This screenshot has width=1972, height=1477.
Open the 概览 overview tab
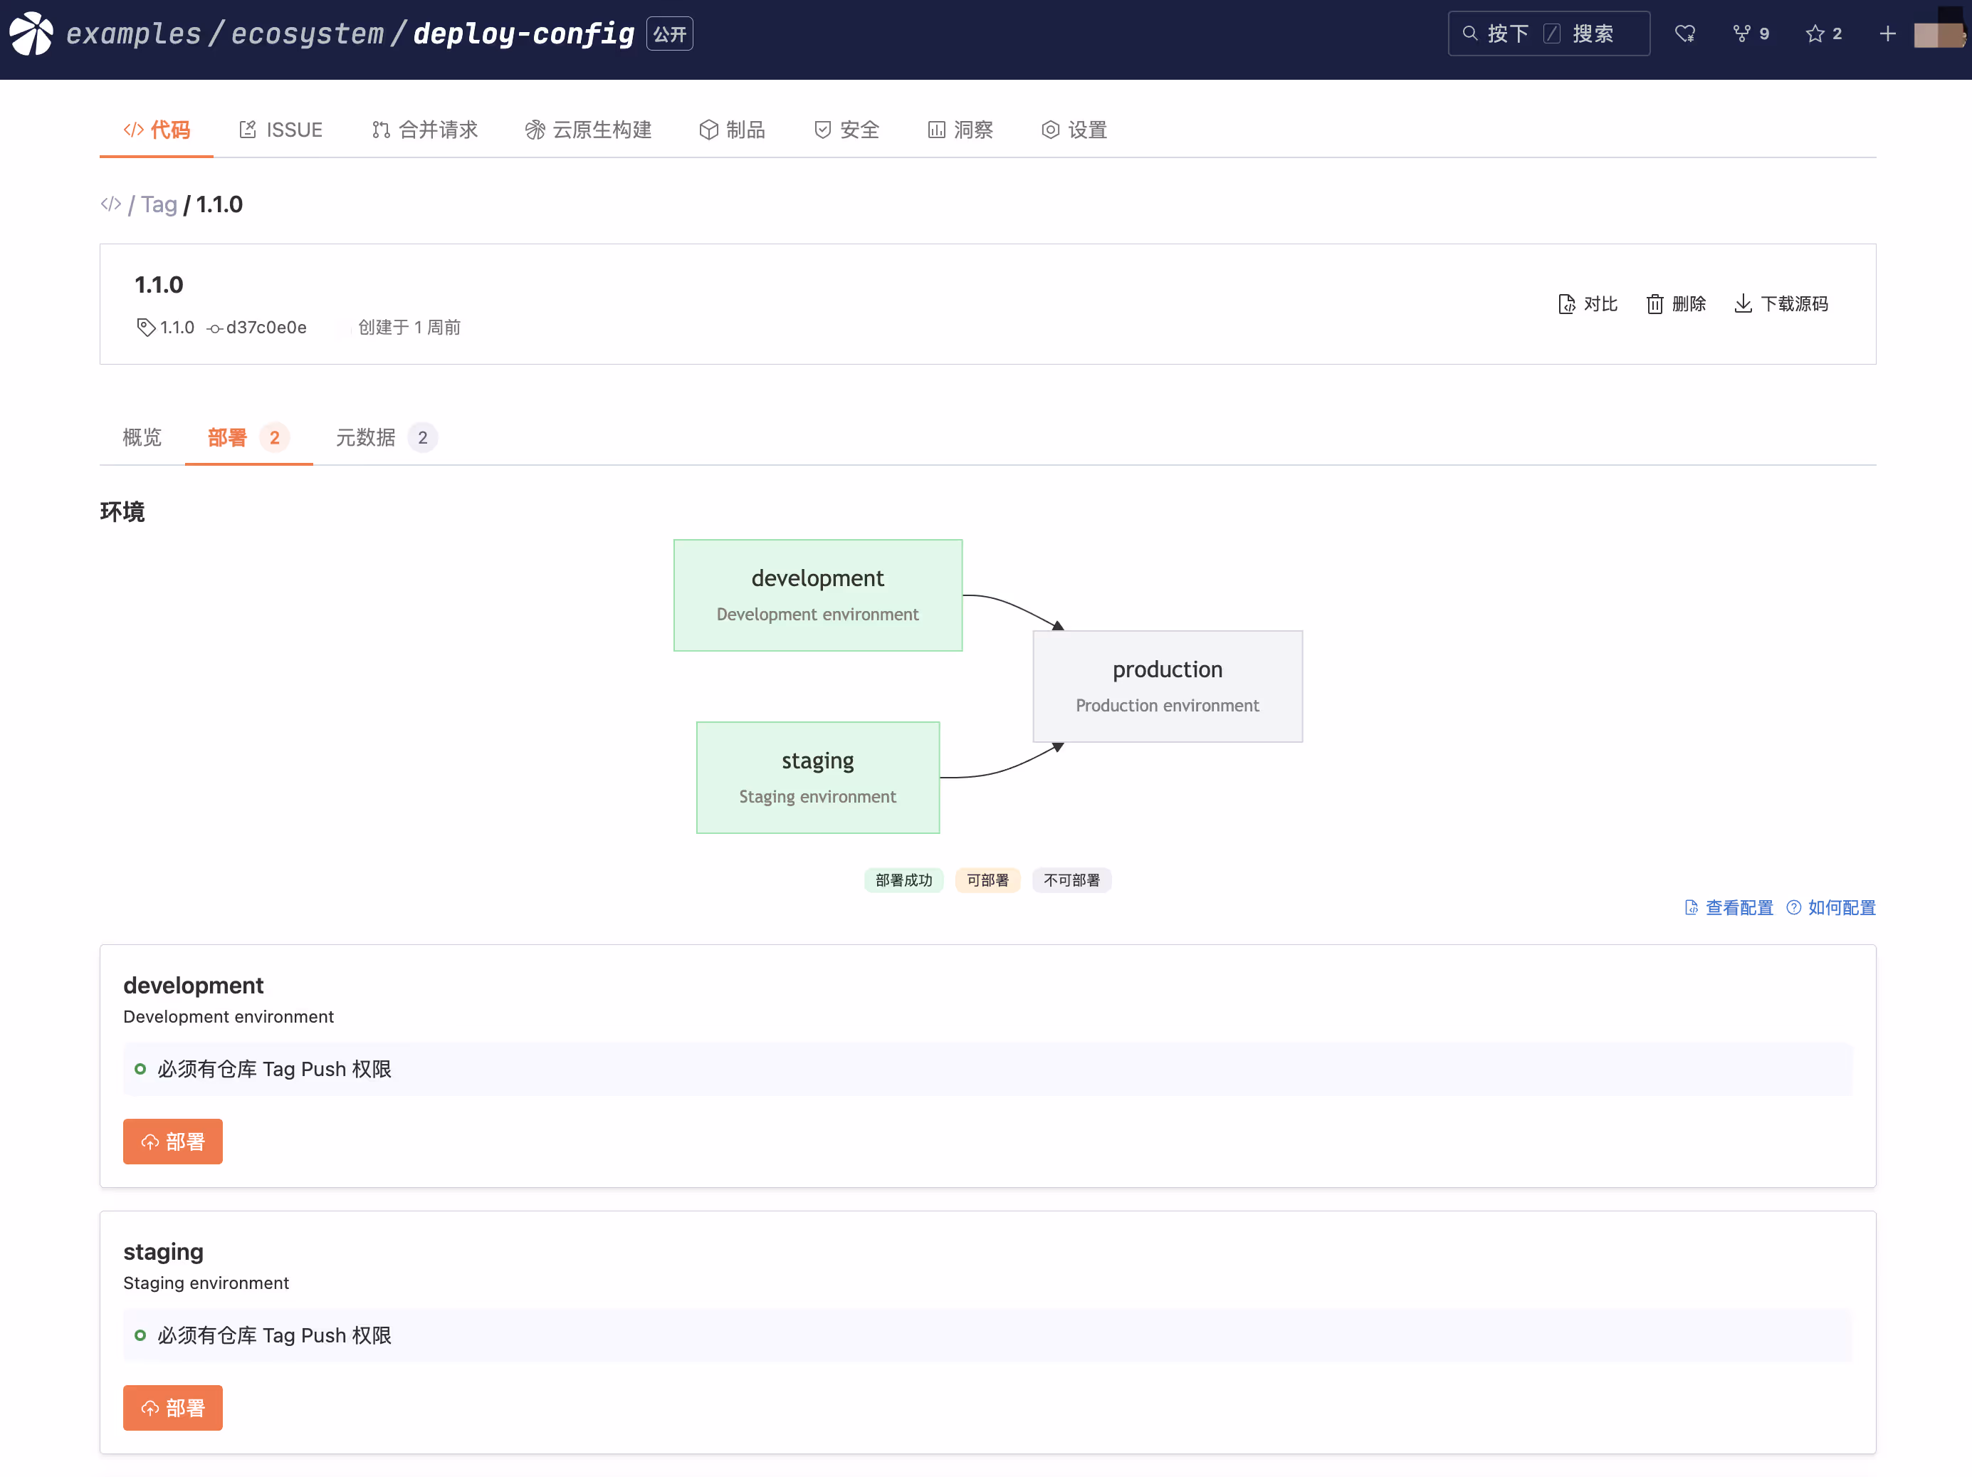(142, 438)
